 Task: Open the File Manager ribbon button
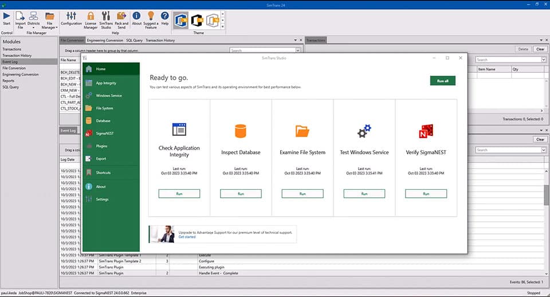point(49,21)
